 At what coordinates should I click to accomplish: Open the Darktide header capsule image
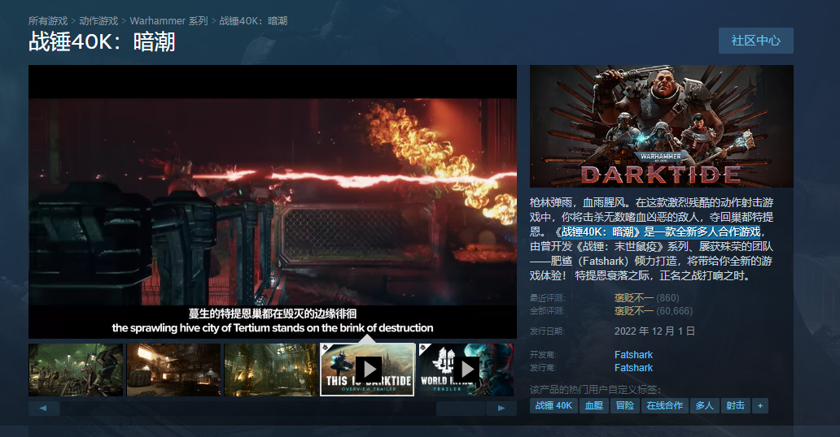coord(662,126)
